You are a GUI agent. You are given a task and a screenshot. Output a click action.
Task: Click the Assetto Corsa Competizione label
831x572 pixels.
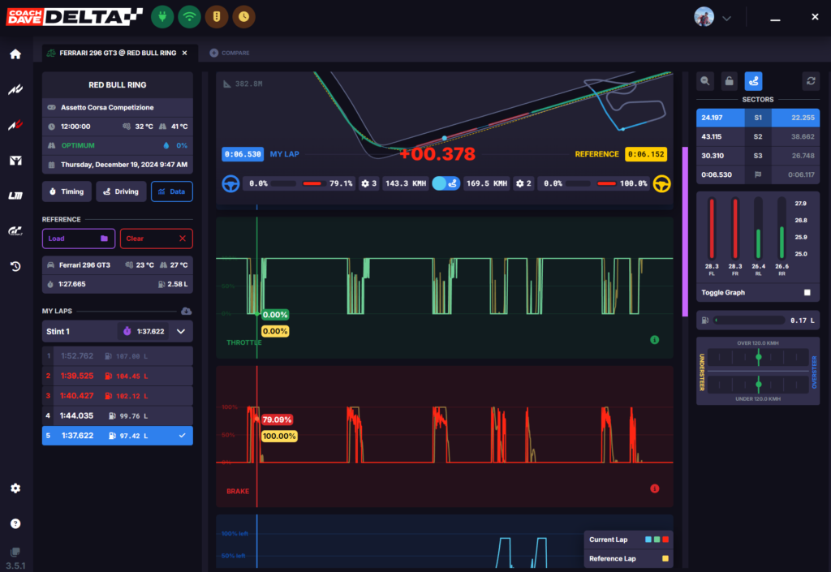point(107,108)
